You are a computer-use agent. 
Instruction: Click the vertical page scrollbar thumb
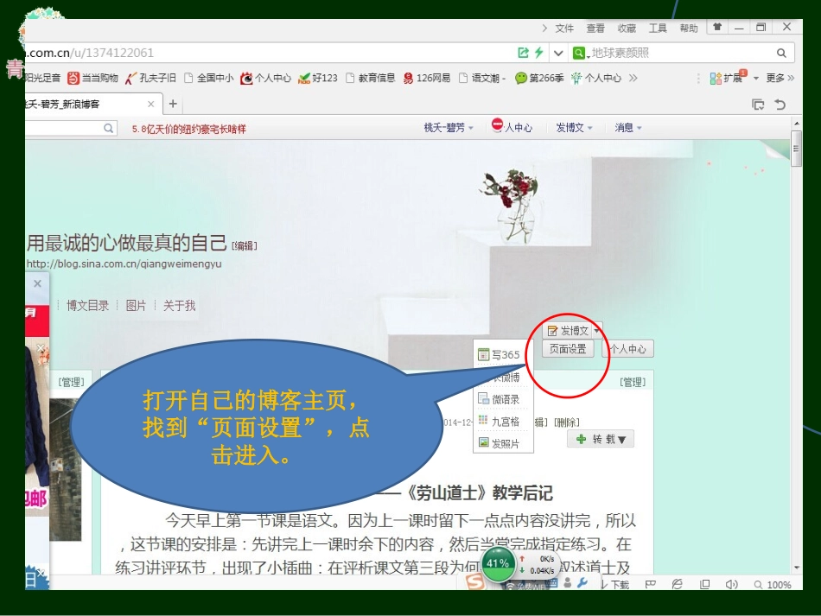coord(797,149)
